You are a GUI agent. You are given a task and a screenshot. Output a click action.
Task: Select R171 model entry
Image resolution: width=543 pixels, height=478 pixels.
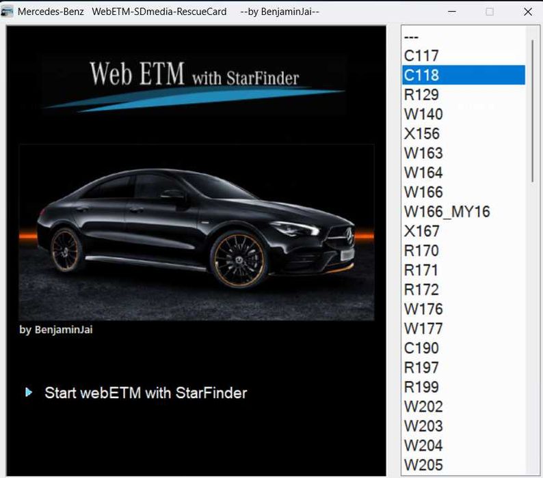click(x=464, y=270)
